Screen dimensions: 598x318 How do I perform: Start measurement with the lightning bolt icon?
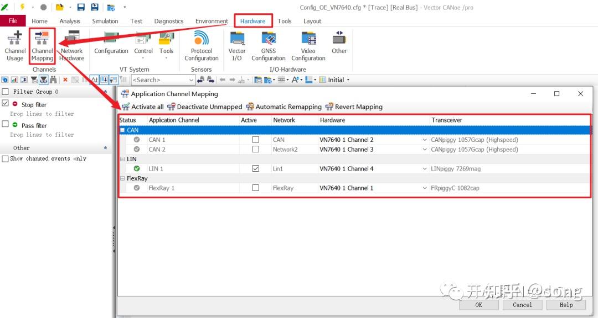(x=23, y=7)
